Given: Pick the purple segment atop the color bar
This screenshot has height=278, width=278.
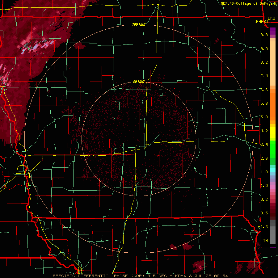Looking at the screenshot, I should (x=273, y=31).
